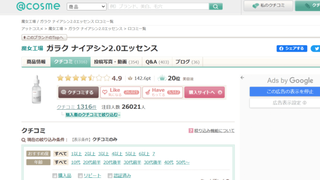The height and width of the screenshot is (180, 320).
Task: Click the クチコミ 1316件 link
Action: (x=76, y=107)
